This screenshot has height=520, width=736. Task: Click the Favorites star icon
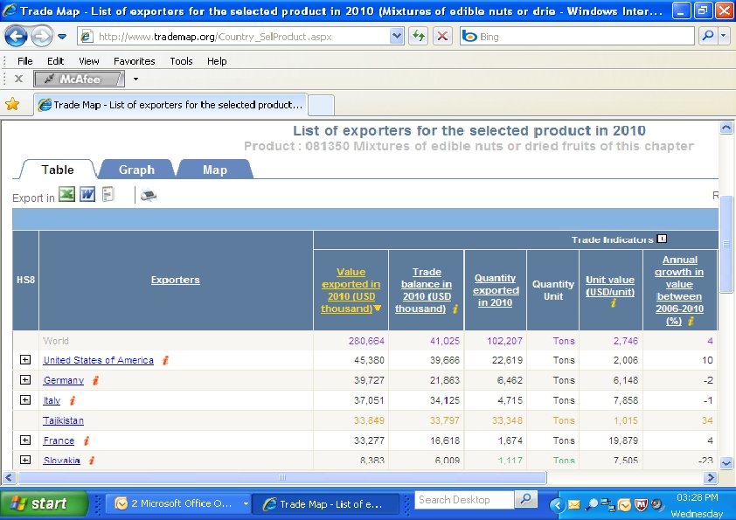point(12,104)
